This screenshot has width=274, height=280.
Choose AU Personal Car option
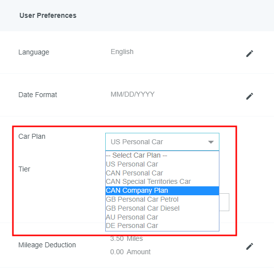(x=162, y=217)
